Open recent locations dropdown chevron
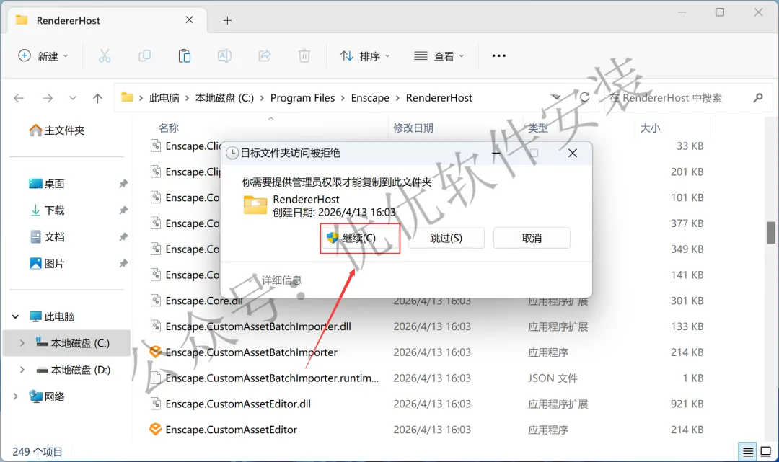The height and width of the screenshot is (462, 779). tap(73, 98)
